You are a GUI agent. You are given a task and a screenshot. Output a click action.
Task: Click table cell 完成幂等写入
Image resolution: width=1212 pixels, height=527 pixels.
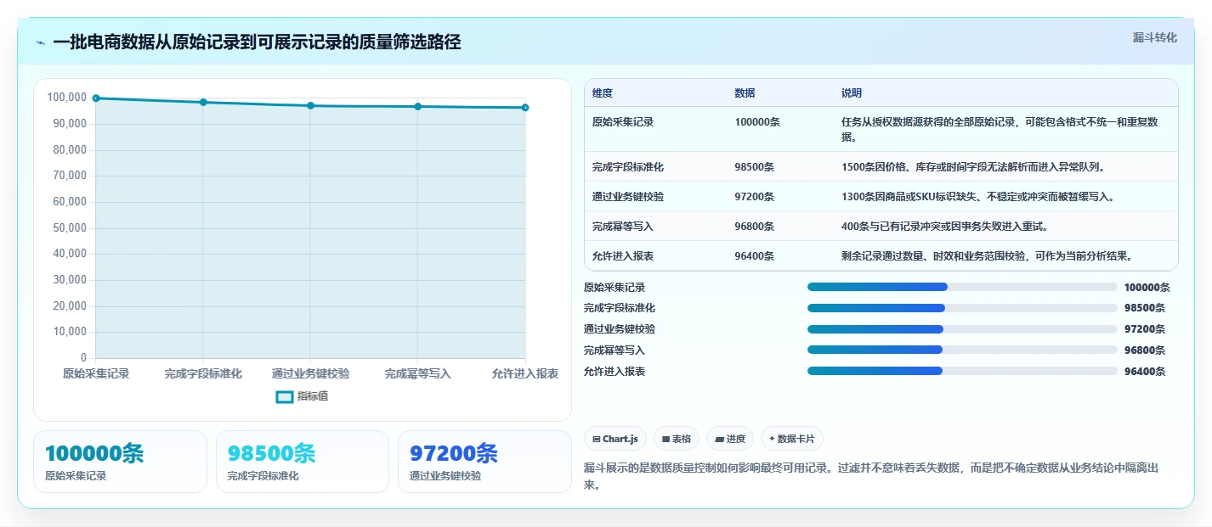click(623, 226)
